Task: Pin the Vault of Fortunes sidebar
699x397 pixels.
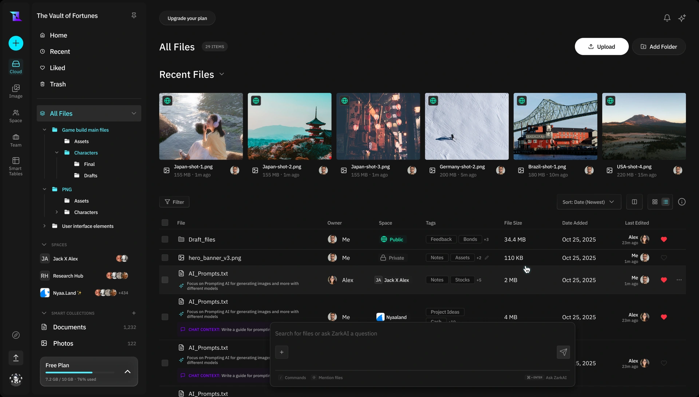Action: (x=134, y=15)
